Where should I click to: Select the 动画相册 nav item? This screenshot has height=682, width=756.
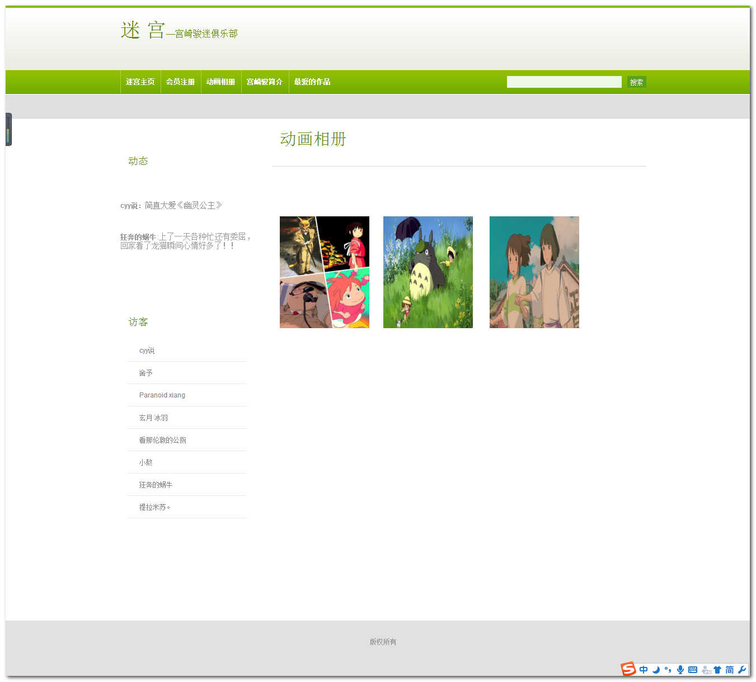(221, 82)
